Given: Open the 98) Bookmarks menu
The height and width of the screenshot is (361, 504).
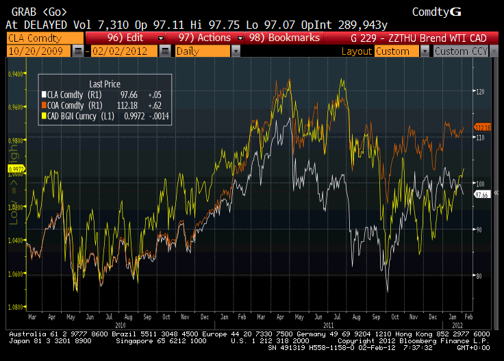Looking at the screenshot, I should [284, 38].
